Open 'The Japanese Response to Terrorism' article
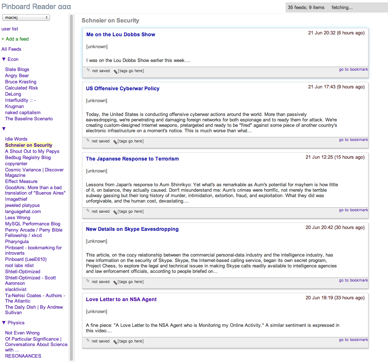 (132, 159)
